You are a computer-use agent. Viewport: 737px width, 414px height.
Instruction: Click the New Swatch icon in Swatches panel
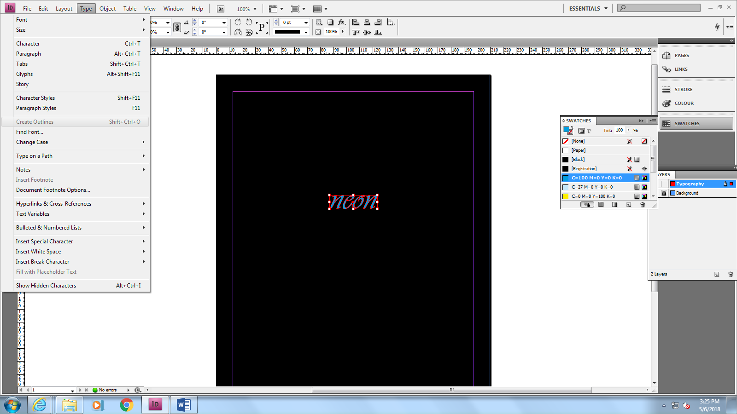tap(628, 205)
